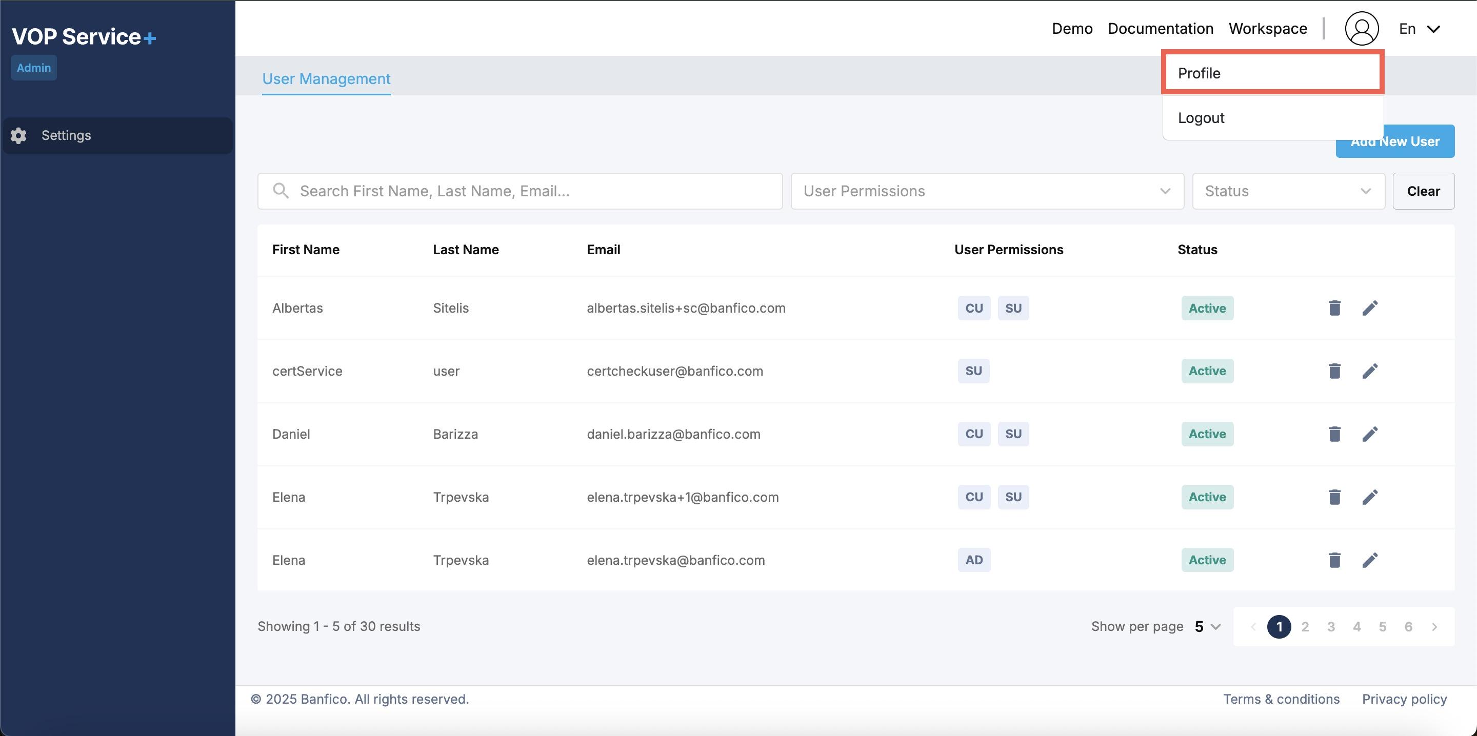The height and width of the screenshot is (736, 1477).
Task: Jump to page 3 of results
Action: (x=1331, y=626)
